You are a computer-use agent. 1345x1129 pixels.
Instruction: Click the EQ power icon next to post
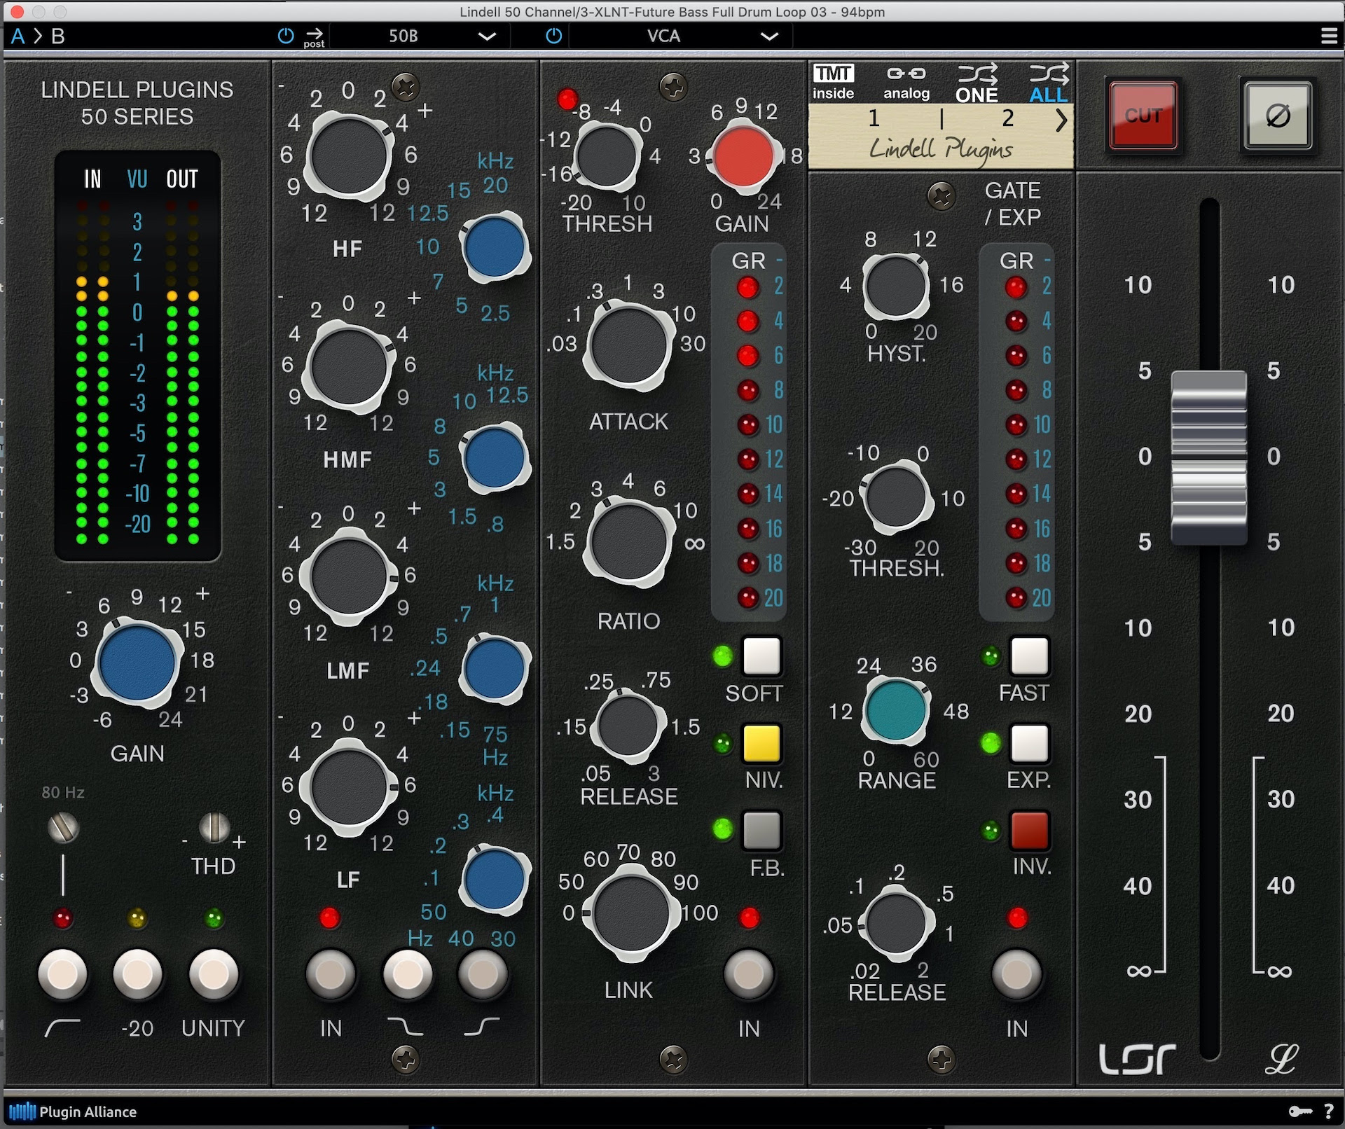pyautogui.click(x=286, y=36)
